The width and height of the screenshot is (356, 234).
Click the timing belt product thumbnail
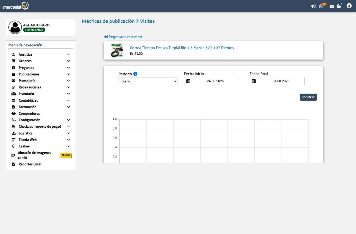click(116, 50)
